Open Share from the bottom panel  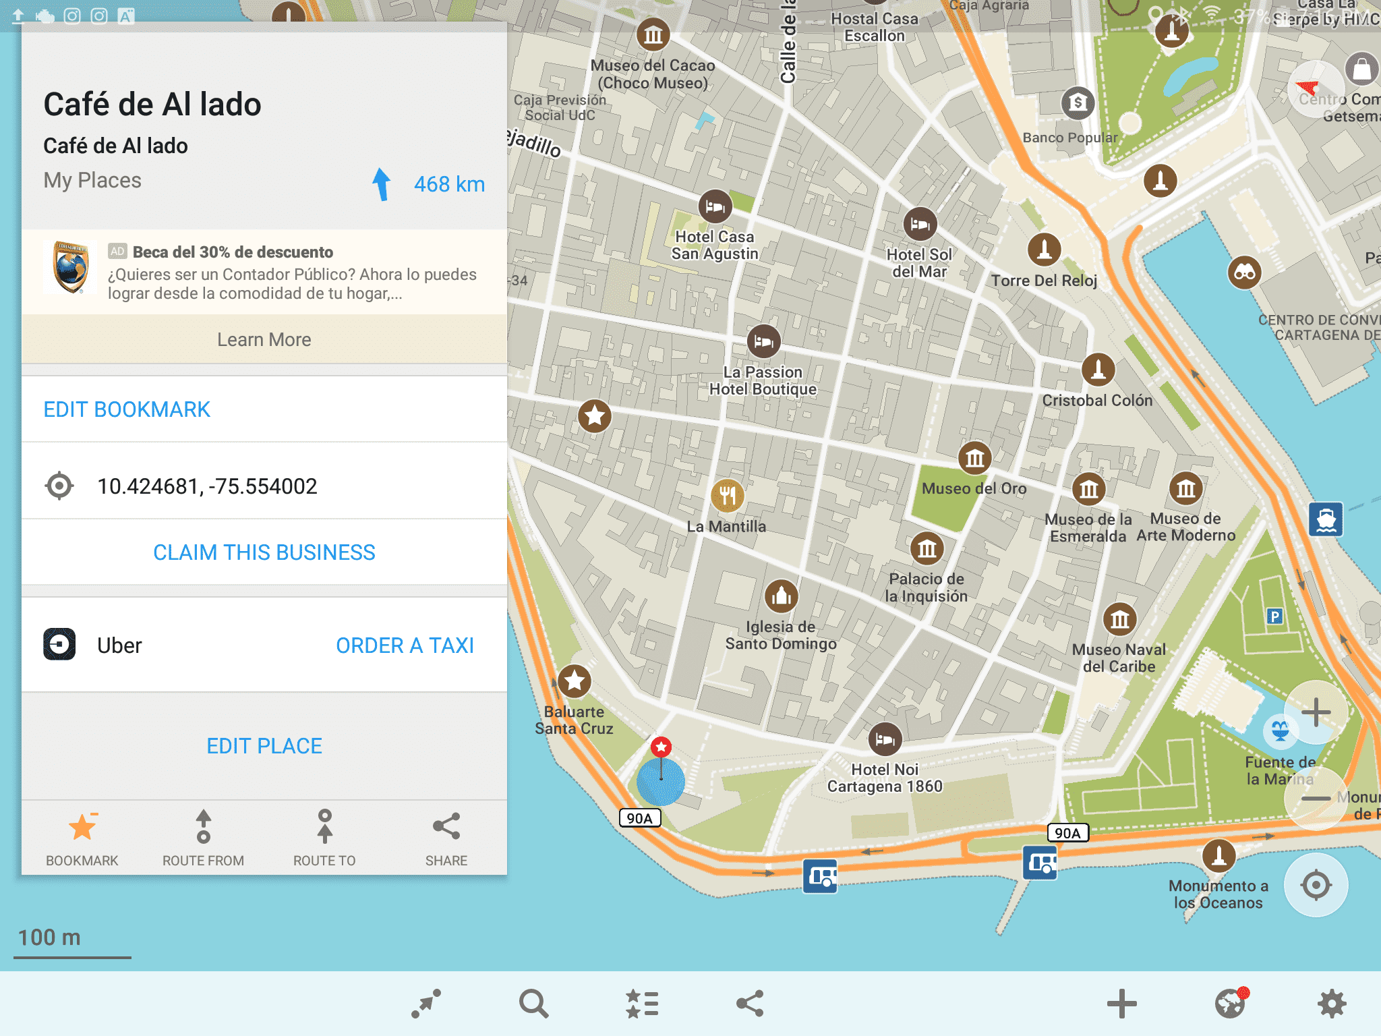click(x=446, y=836)
